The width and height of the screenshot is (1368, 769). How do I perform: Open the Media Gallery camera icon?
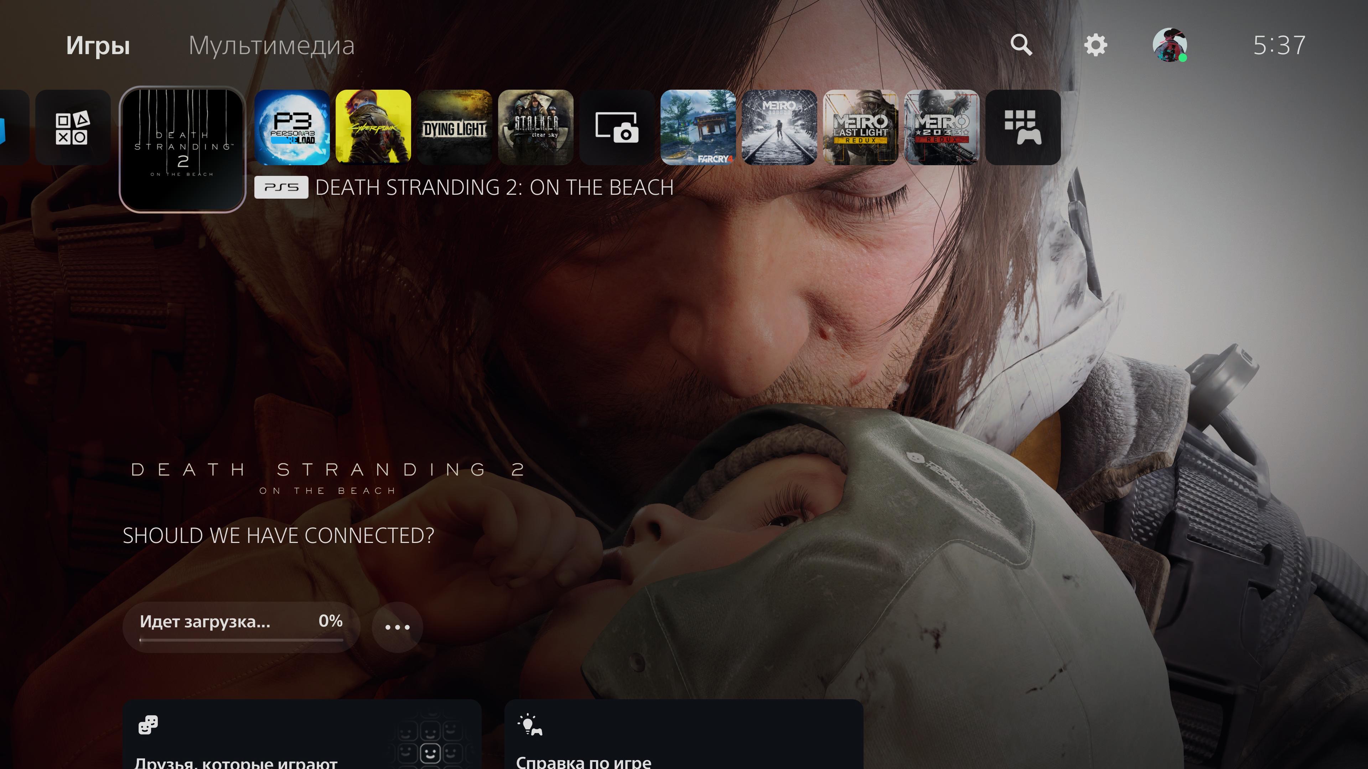click(x=617, y=127)
